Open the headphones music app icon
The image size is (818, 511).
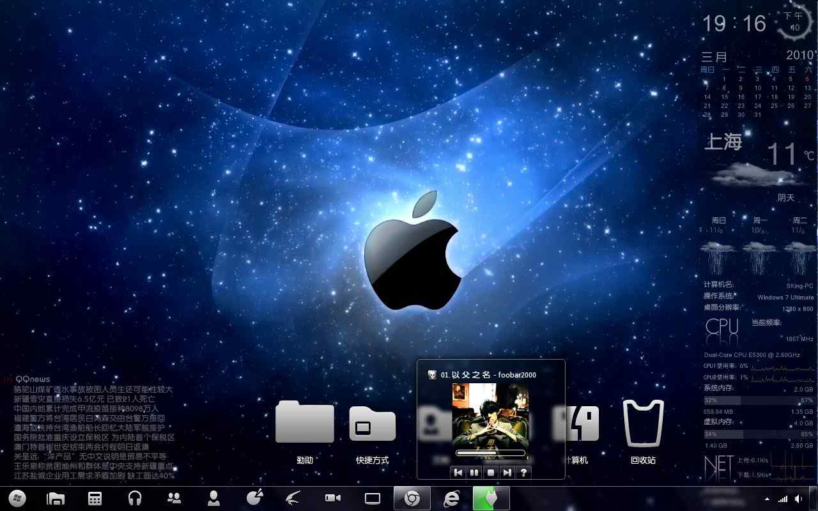click(x=134, y=498)
